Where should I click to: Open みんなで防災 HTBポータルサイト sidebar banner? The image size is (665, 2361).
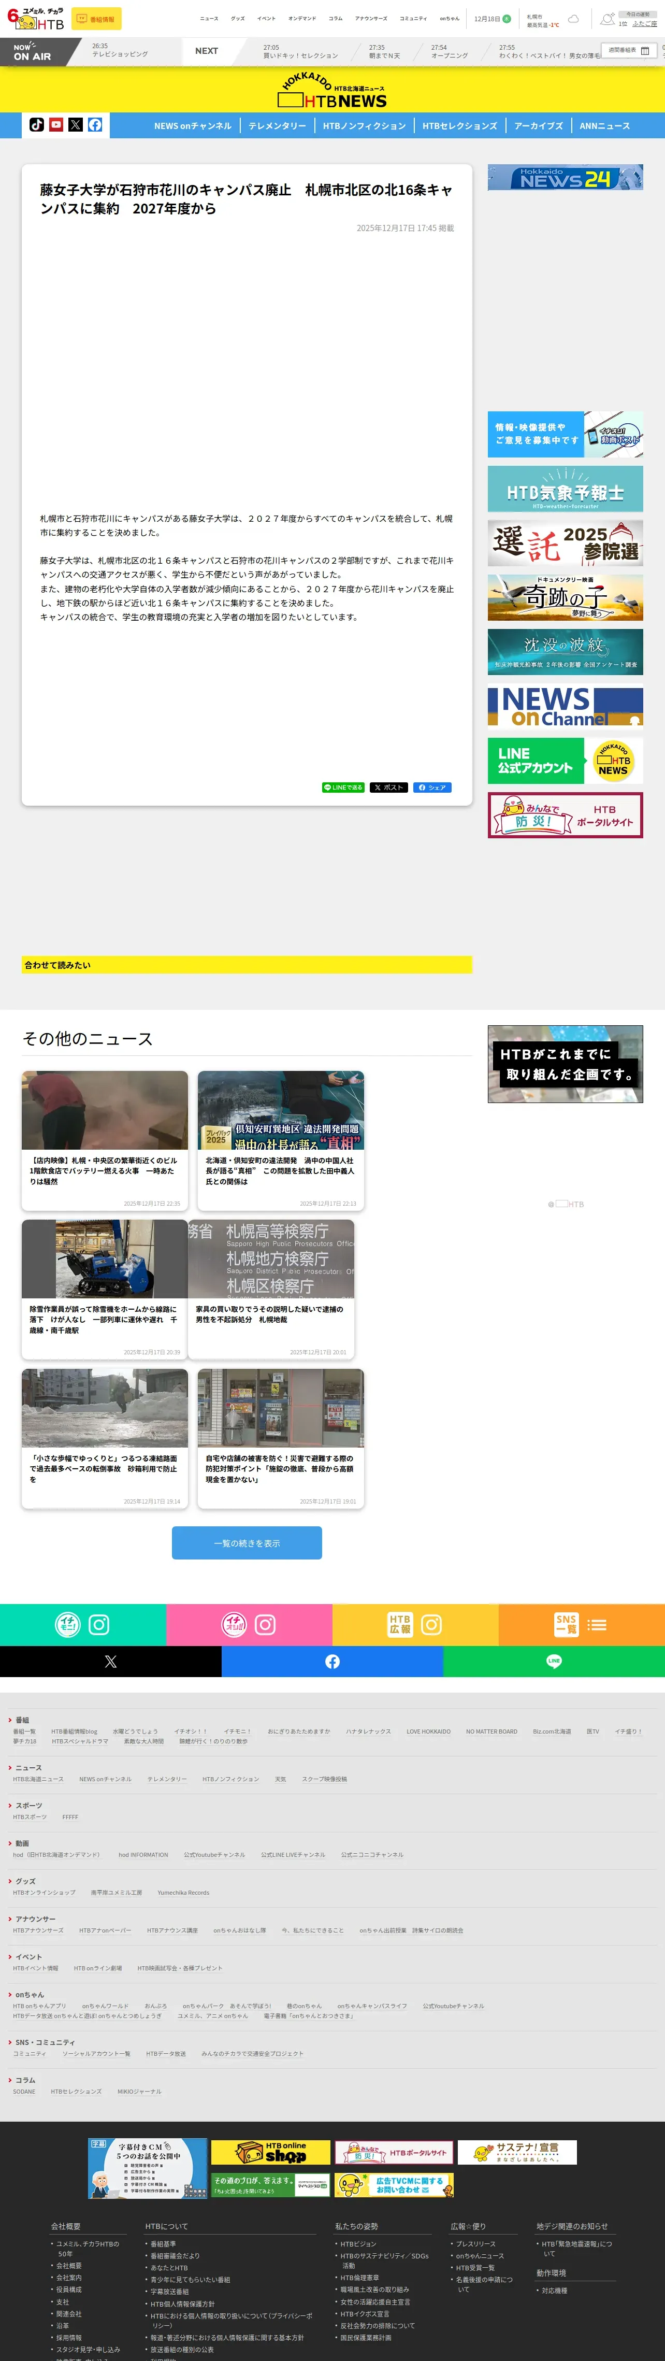click(x=565, y=815)
